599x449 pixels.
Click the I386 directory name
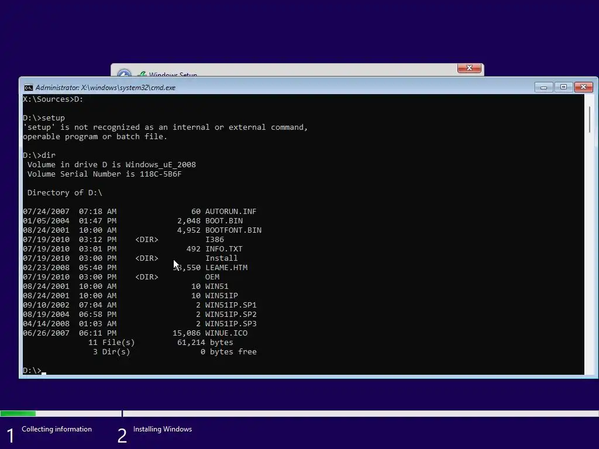(215, 239)
